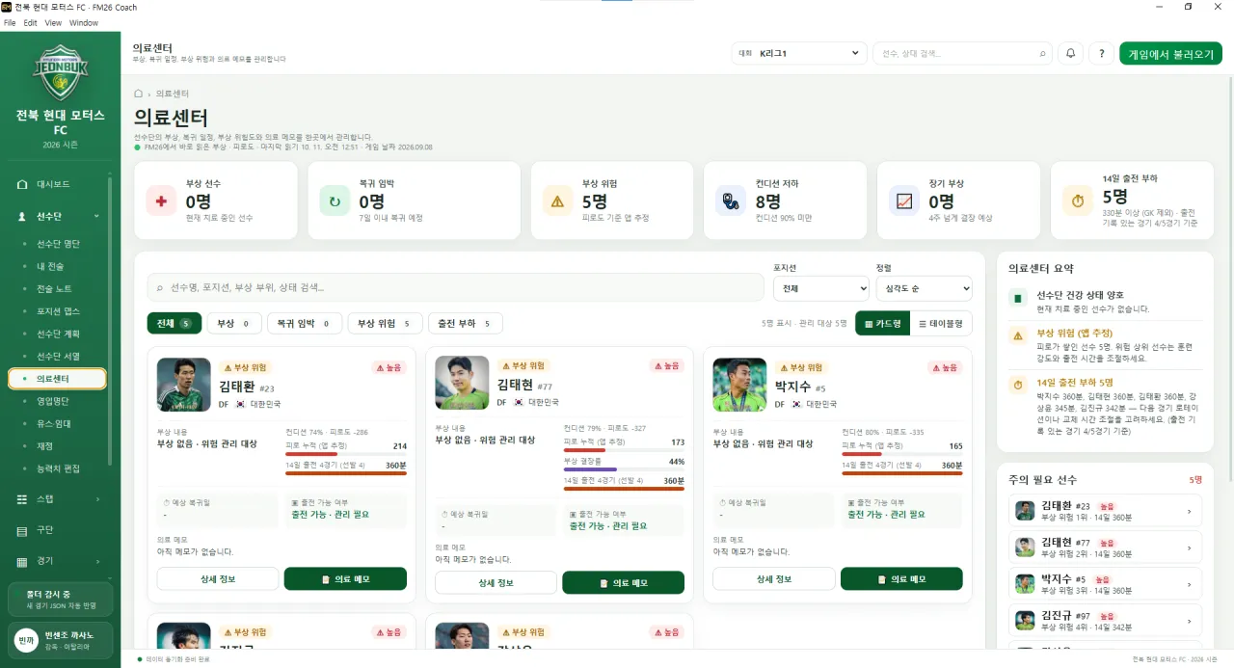Image resolution: width=1234 pixels, height=668 pixels.
Task: Click 김태환 player photo in card
Action: point(183,385)
